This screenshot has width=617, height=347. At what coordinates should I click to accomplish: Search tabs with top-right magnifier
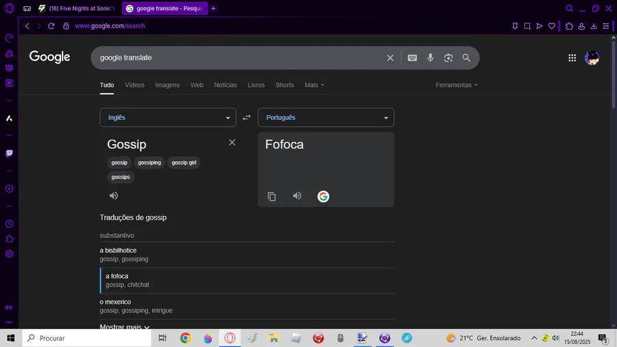569,8
